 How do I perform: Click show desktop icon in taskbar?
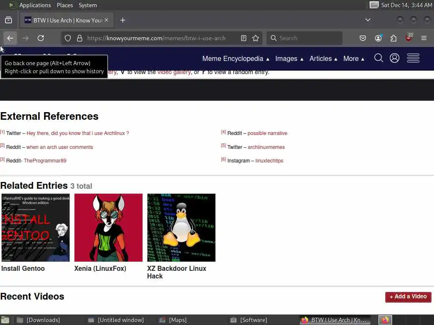[5, 320]
